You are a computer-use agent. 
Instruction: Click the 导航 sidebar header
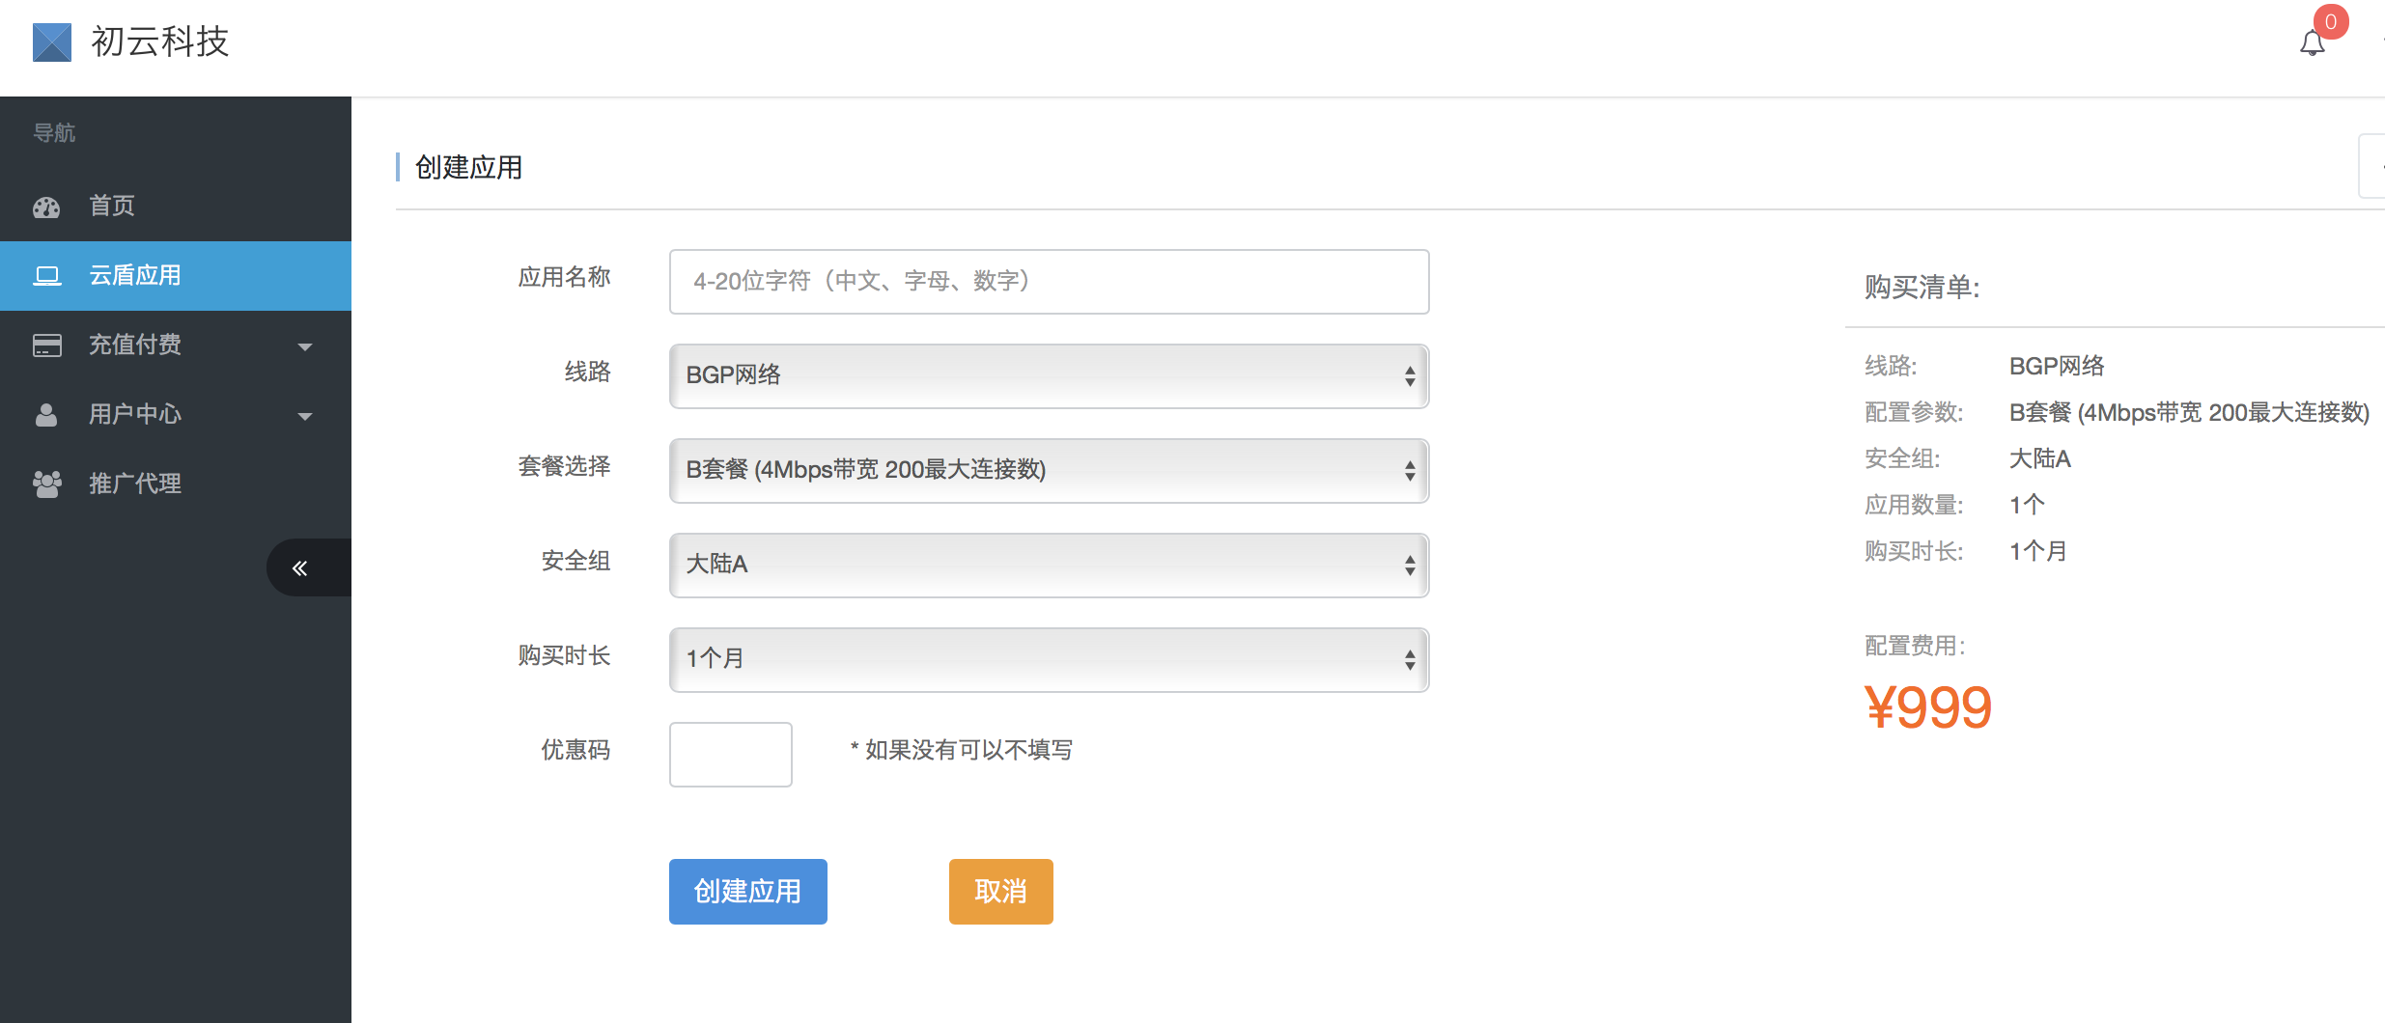54,133
